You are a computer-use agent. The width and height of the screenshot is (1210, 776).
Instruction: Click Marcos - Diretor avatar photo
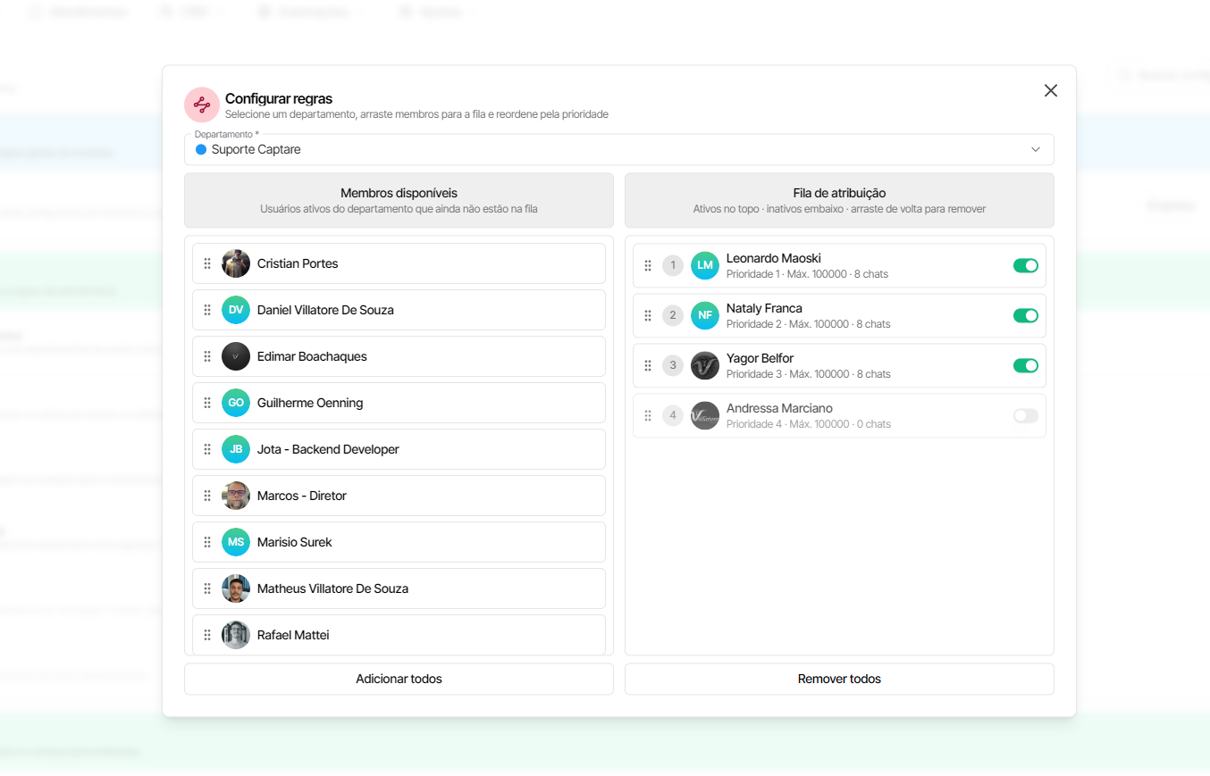coord(236,496)
